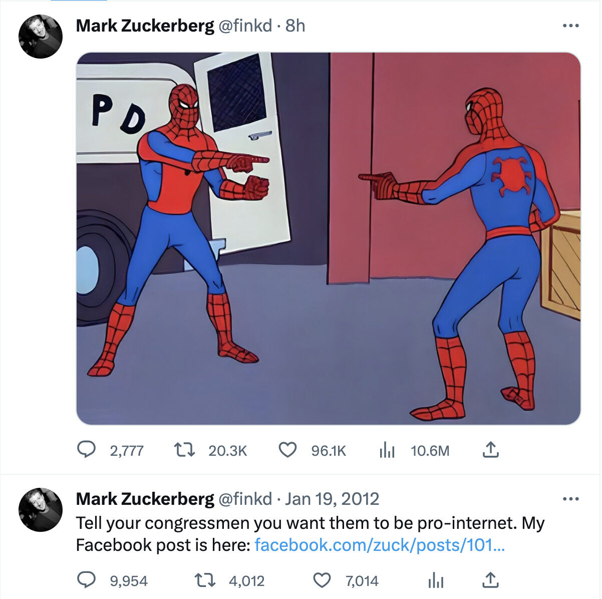Click the top tweet's profile avatar
The height and width of the screenshot is (599, 602).
coord(41,37)
